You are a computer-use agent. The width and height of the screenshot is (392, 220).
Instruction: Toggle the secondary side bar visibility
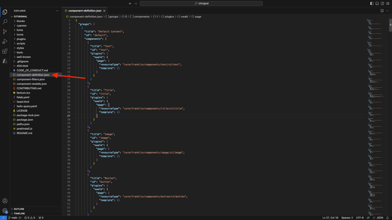382,4
